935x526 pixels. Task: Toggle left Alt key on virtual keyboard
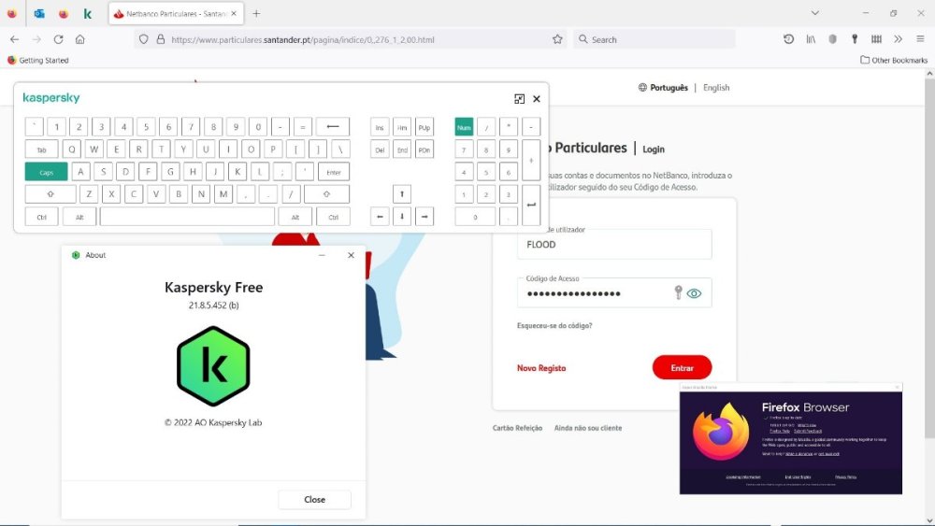point(79,217)
